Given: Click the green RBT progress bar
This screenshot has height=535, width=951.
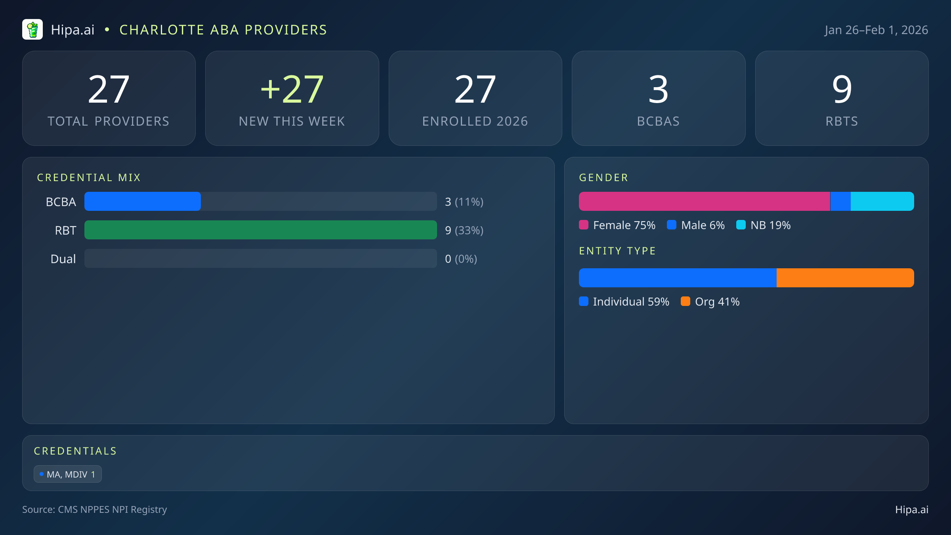Looking at the screenshot, I should (x=260, y=230).
